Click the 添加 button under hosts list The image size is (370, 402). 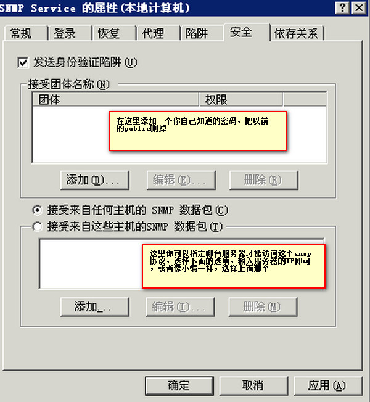95,306
